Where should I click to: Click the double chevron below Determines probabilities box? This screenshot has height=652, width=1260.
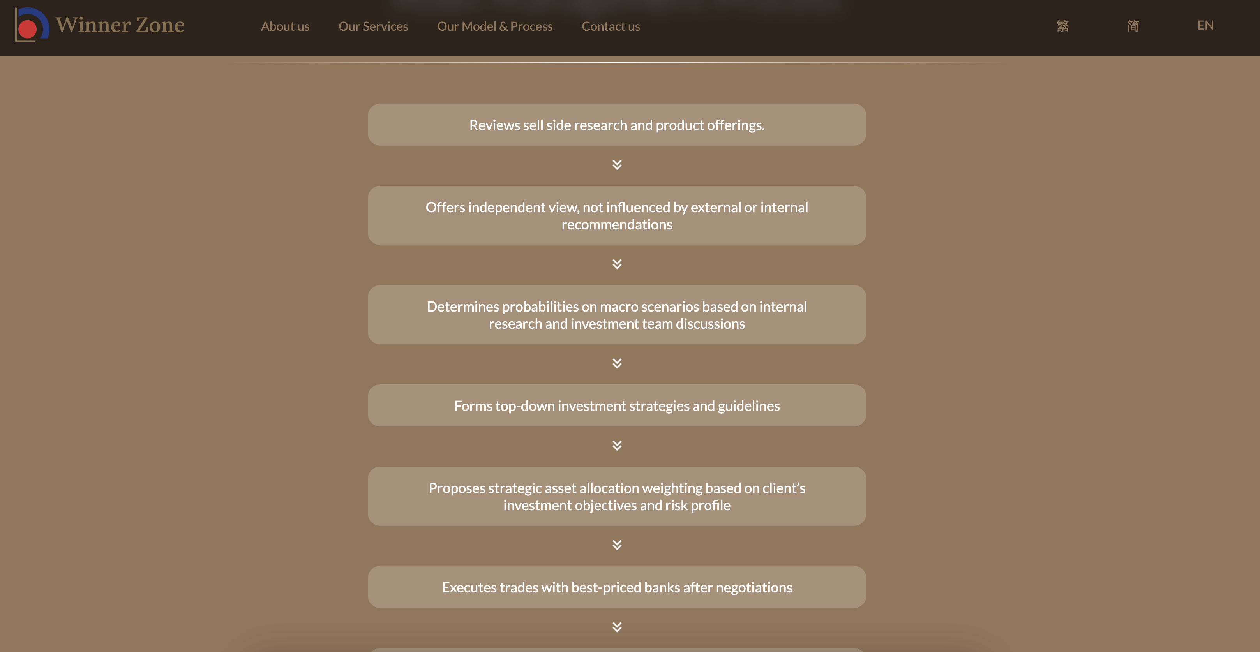[617, 363]
